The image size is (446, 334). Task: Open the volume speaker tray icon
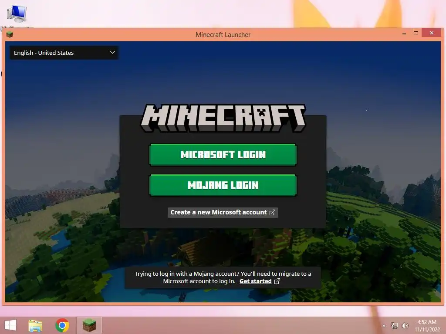[x=405, y=326]
